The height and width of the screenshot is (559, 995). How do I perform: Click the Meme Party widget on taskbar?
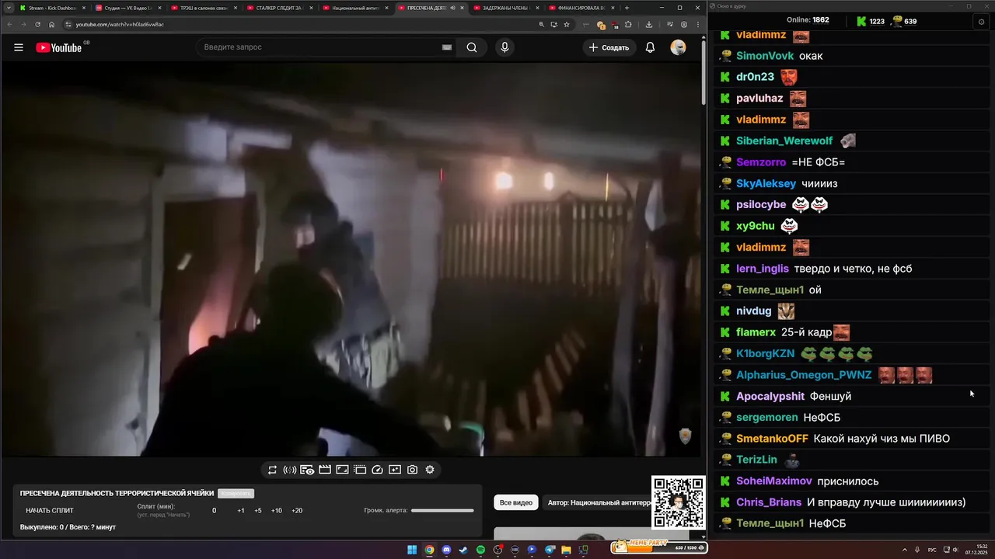click(x=658, y=547)
